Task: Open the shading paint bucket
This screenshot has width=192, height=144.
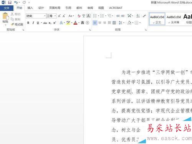Action: click(x=129, y=23)
